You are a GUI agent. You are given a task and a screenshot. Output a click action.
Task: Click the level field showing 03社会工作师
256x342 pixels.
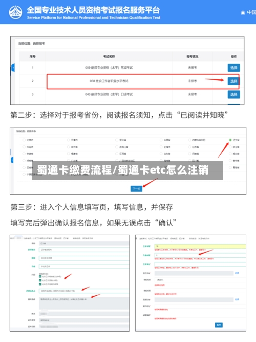tap(84, 258)
